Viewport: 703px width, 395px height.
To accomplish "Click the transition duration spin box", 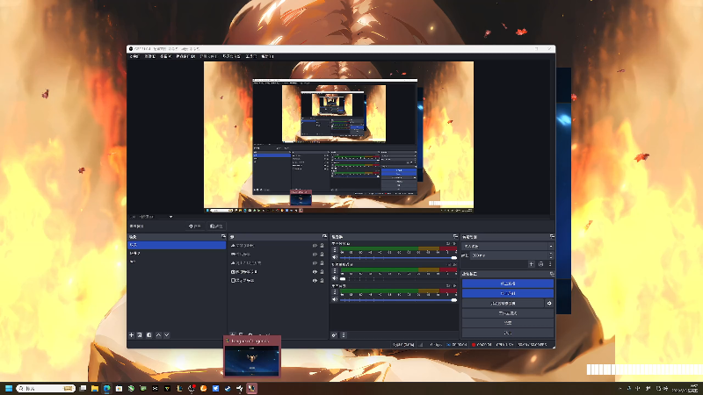I will [511, 255].
